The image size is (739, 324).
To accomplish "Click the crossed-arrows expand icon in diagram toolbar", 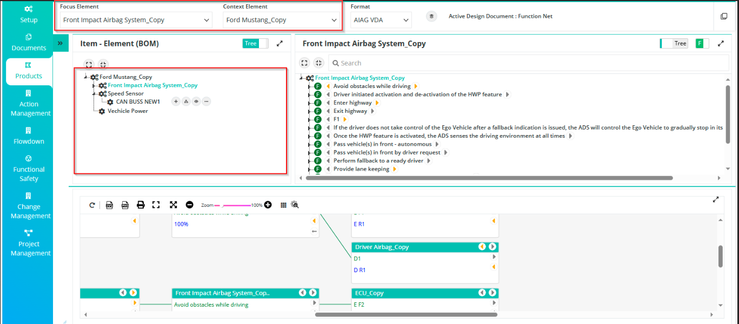I will 173,205.
